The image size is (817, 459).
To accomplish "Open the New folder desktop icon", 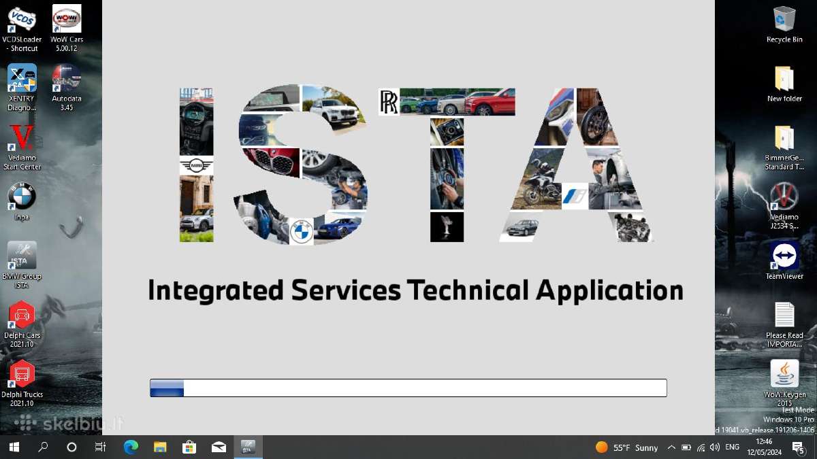I will (x=784, y=84).
